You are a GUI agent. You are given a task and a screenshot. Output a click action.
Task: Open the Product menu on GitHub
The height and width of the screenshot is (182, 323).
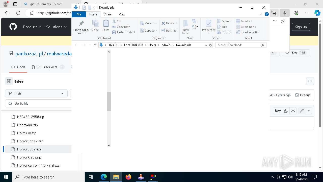tap(32, 27)
